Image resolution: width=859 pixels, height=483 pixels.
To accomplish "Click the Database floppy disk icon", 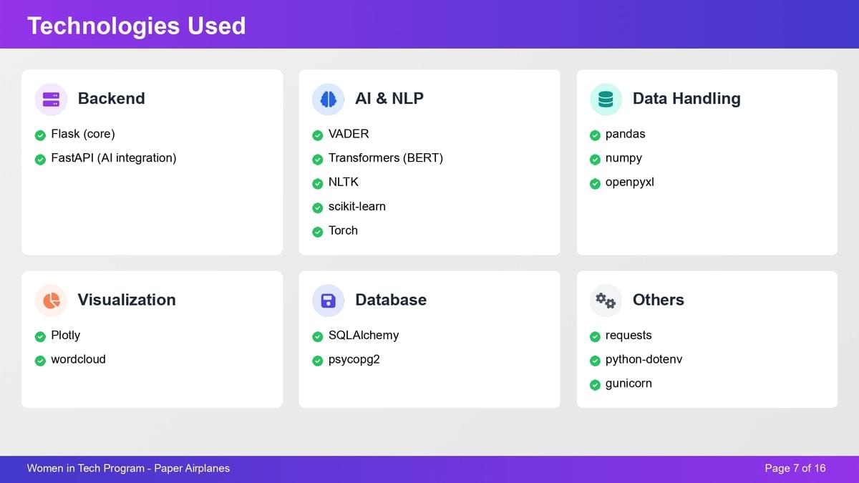I will click(329, 301).
